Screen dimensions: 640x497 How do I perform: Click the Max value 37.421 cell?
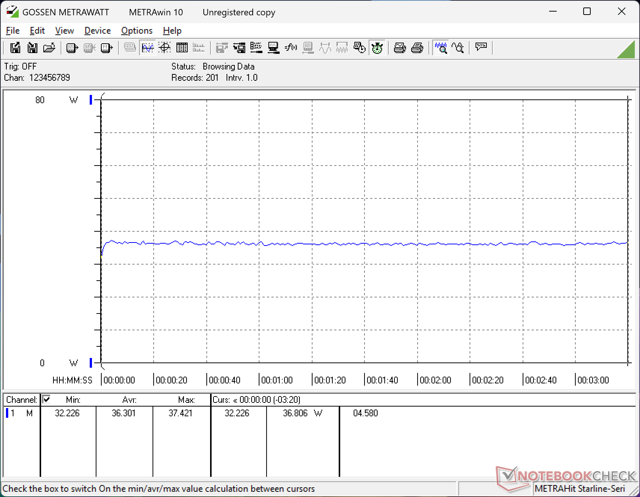click(180, 413)
